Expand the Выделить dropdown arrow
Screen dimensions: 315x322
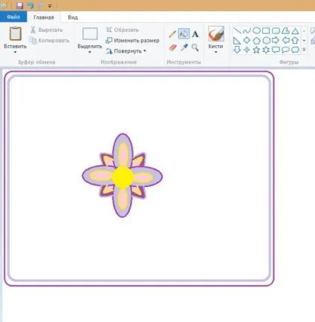90,52
